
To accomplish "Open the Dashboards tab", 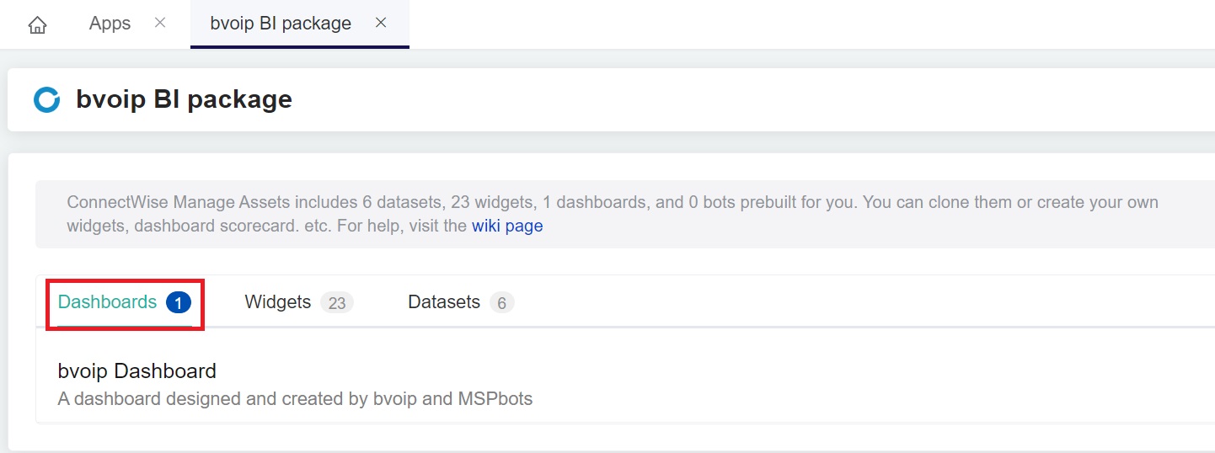I will (107, 302).
